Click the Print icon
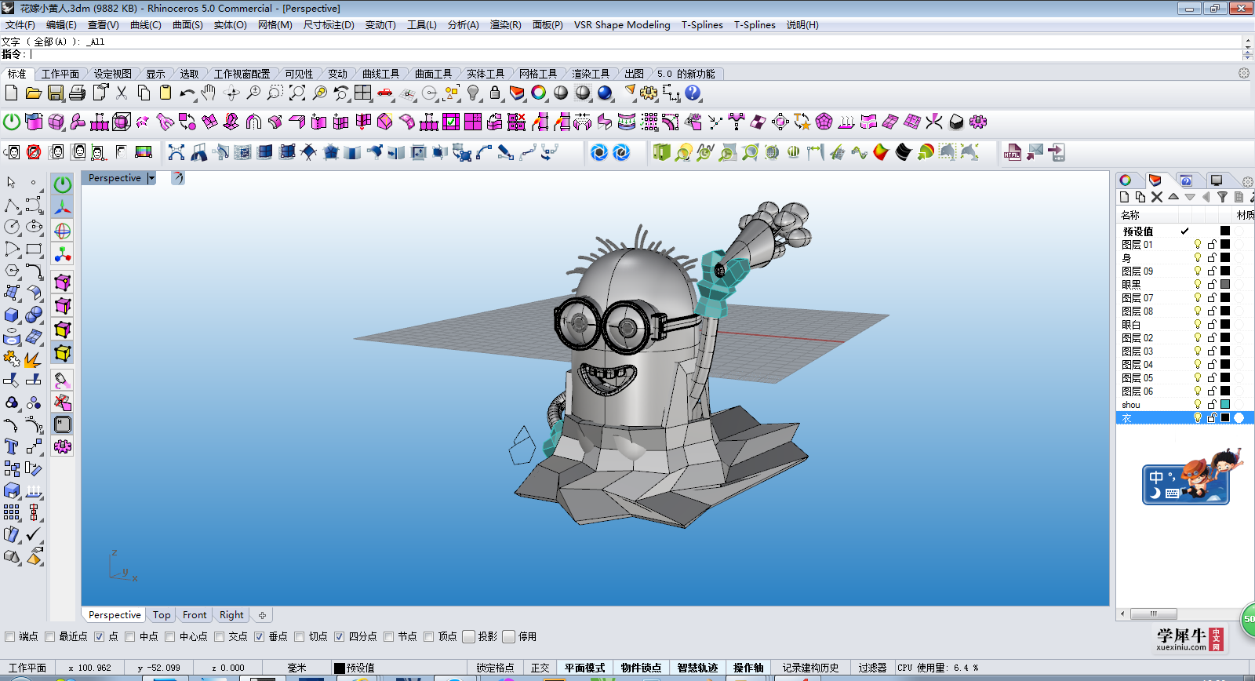 77,93
